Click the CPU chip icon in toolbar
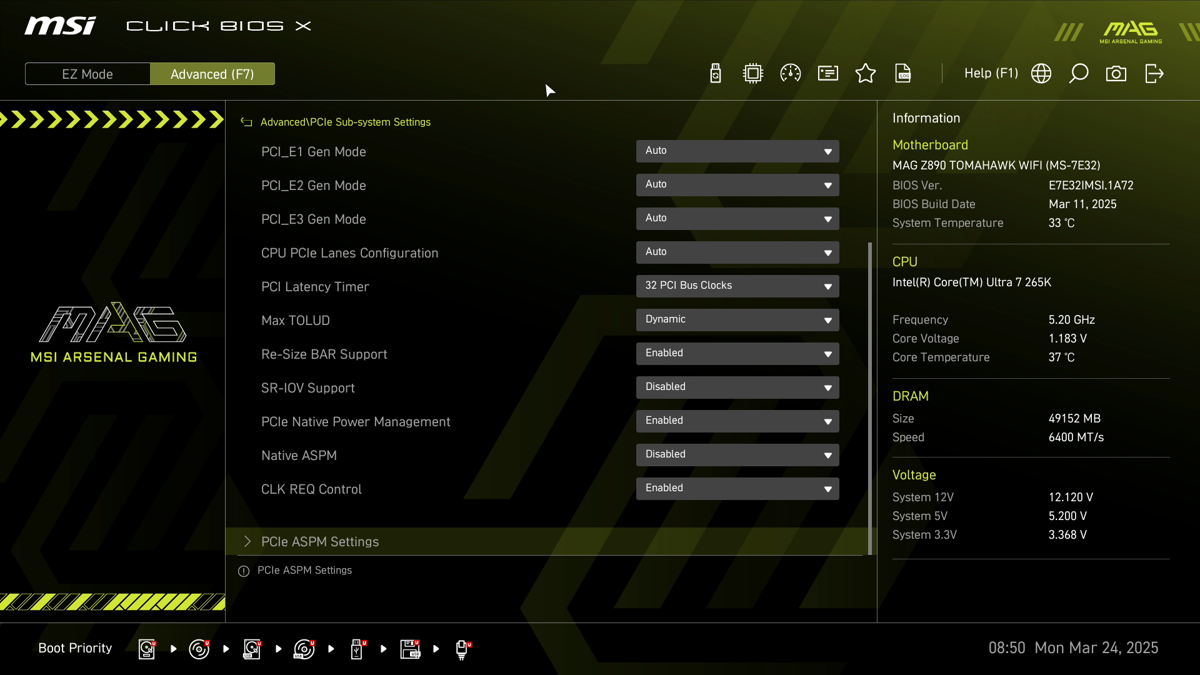Image resolution: width=1200 pixels, height=675 pixels. click(x=753, y=74)
